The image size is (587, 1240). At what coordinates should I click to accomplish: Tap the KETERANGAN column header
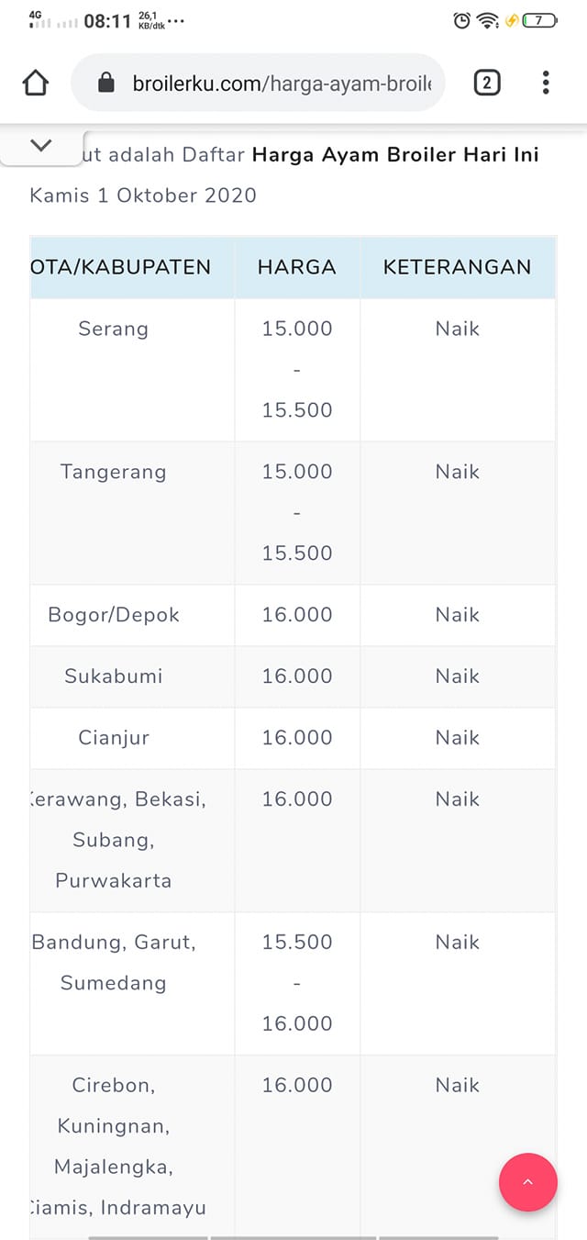[457, 267]
